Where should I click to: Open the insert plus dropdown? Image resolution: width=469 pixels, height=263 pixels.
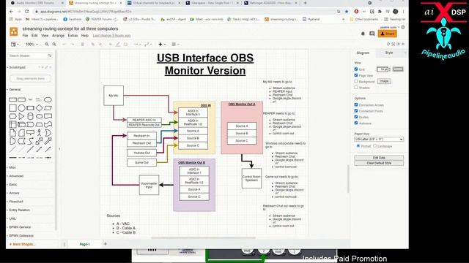click(162, 44)
